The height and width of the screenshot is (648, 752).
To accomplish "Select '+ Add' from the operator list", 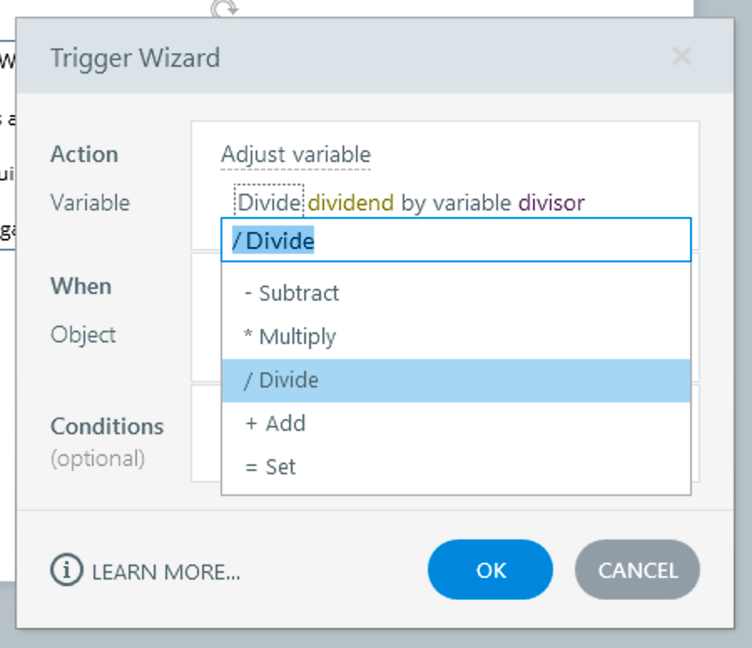I will coord(276,423).
